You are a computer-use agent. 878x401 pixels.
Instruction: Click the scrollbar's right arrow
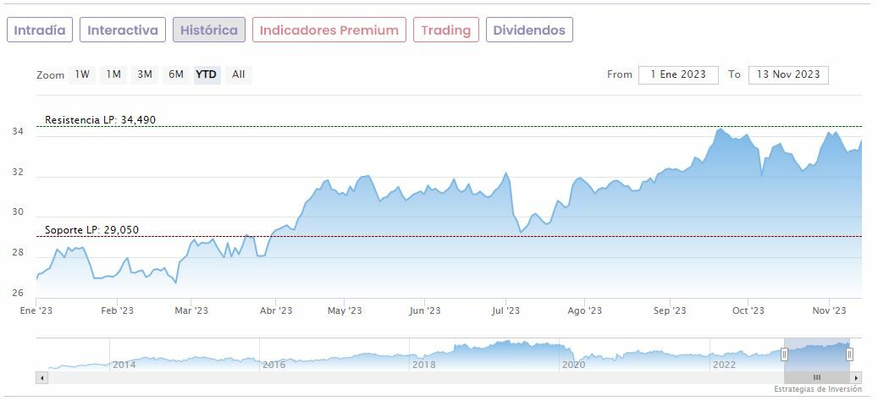(857, 377)
